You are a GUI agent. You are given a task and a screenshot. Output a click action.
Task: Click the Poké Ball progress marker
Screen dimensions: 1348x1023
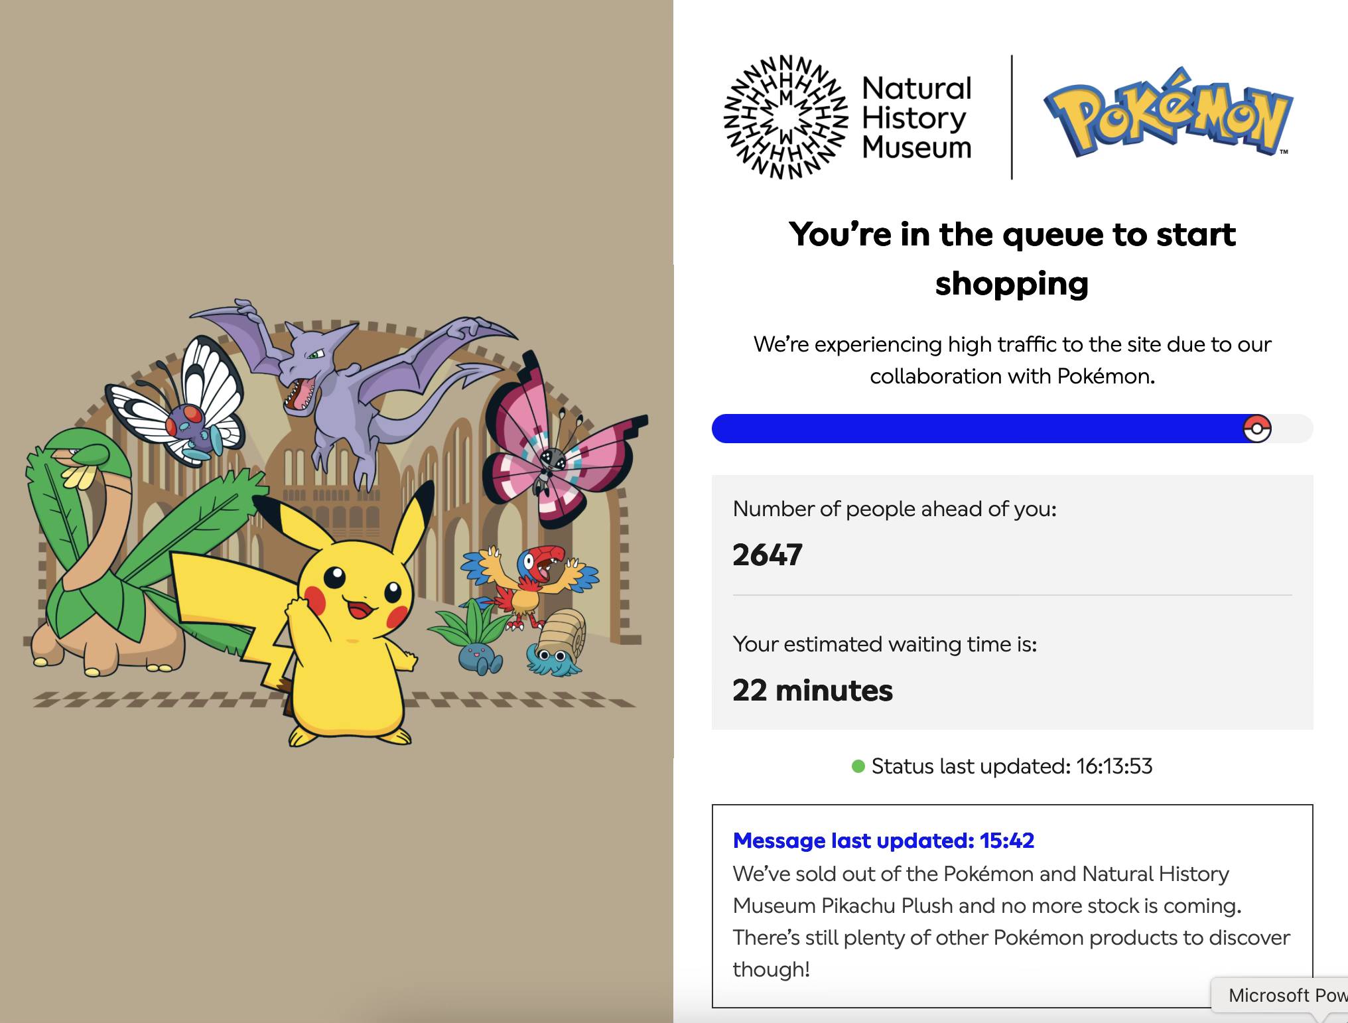coord(1256,429)
